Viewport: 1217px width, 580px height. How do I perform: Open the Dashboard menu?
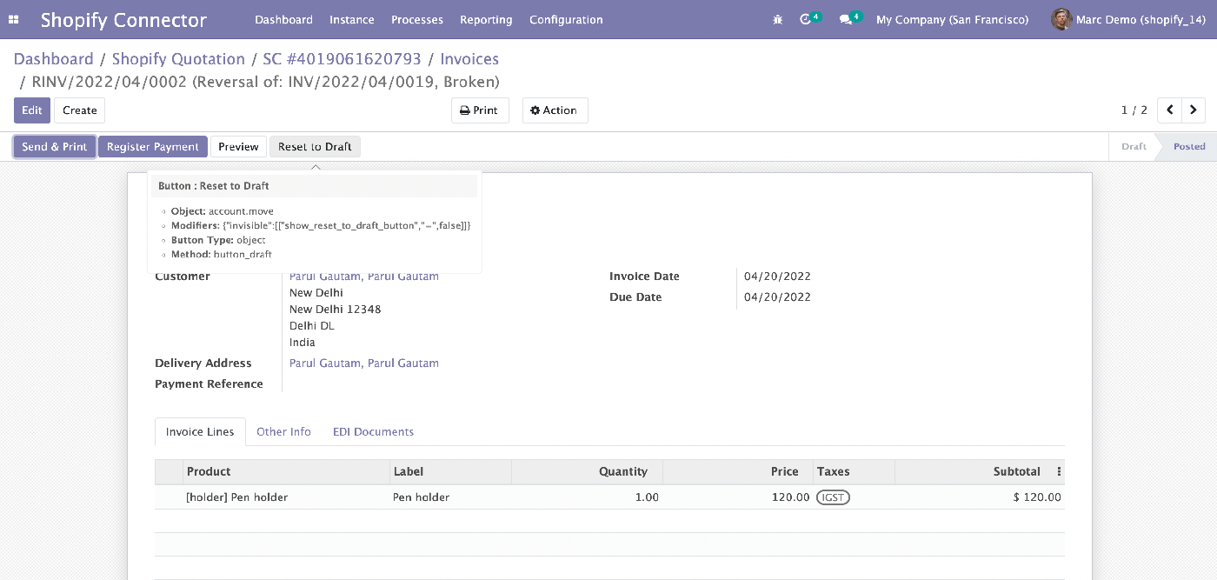point(283,19)
